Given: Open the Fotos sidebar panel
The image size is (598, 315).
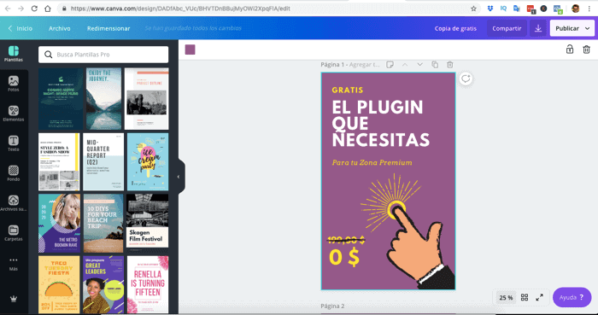Looking at the screenshot, I should pyautogui.click(x=14, y=85).
